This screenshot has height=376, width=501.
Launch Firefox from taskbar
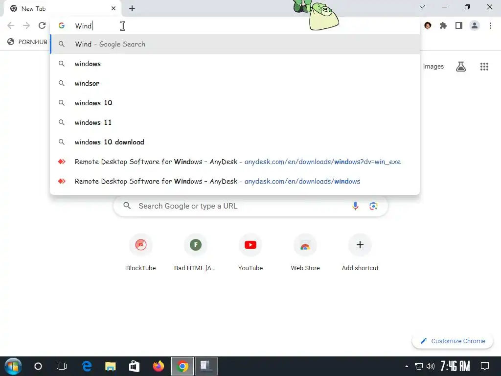158,366
